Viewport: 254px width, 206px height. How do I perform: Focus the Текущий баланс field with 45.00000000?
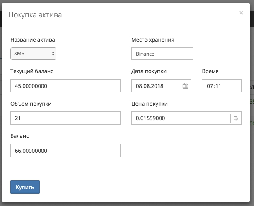pyautogui.click(x=65, y=86)
